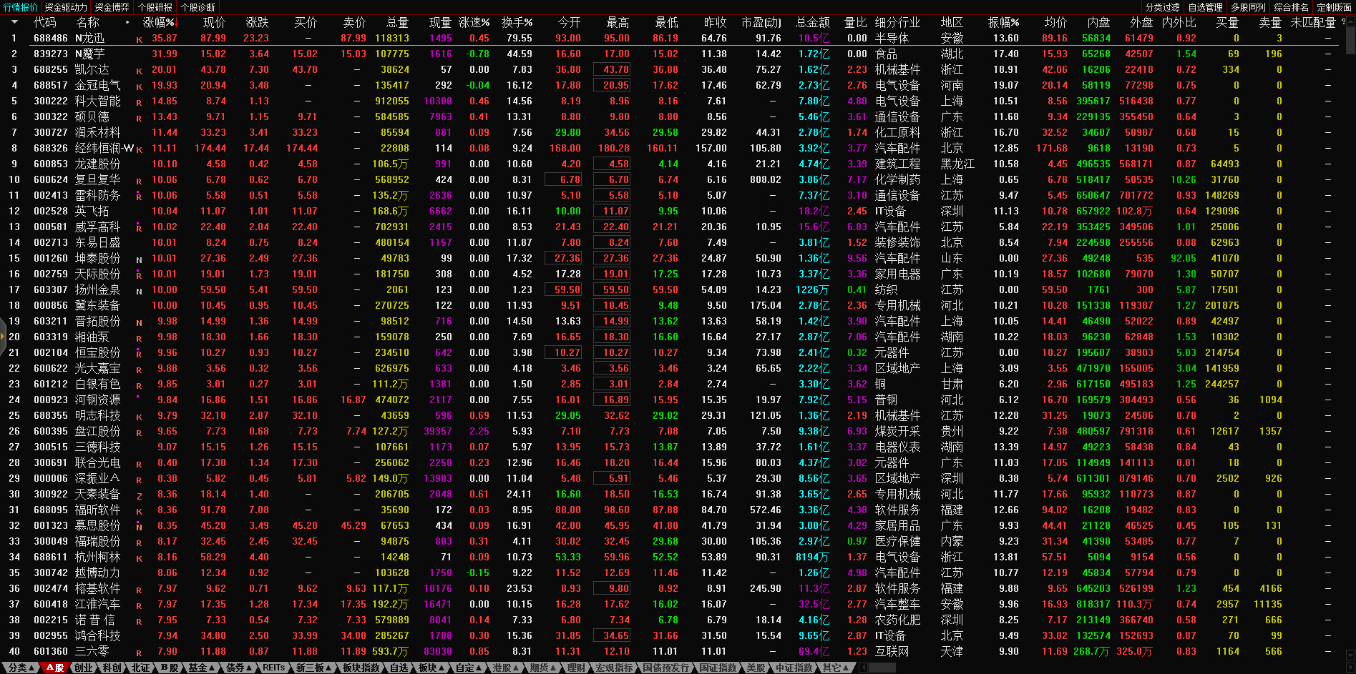Open 综合排名 from top right
This screenshot has height=674, width=1356.
pyautogui.click(x=1291, y=7)
